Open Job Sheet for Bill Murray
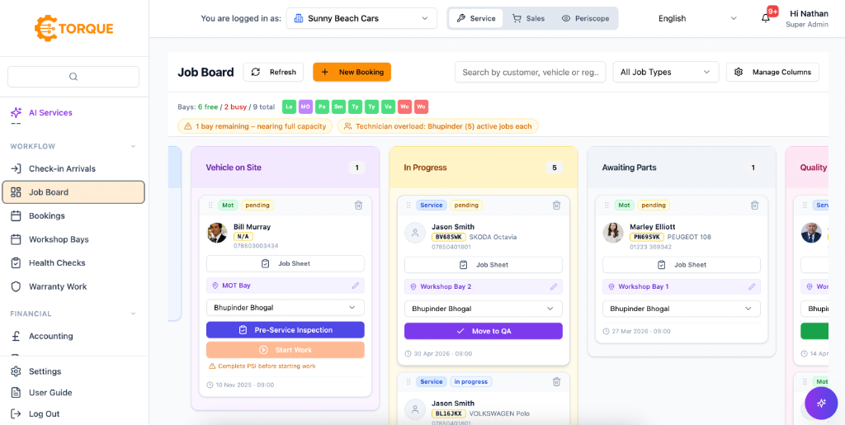845x425 pixels. click(x=285, y=263)
